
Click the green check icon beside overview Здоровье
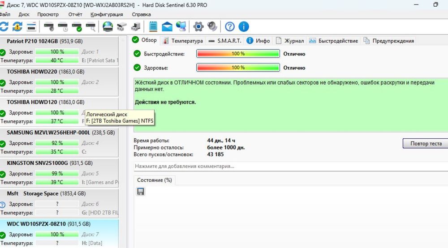pos(137,68)
